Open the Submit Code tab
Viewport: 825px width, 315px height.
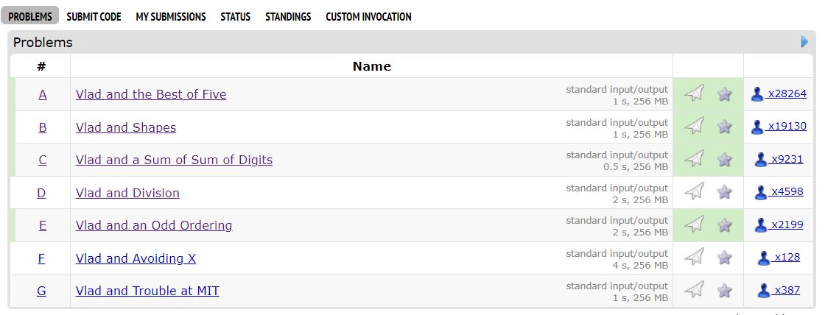[94, 17]
